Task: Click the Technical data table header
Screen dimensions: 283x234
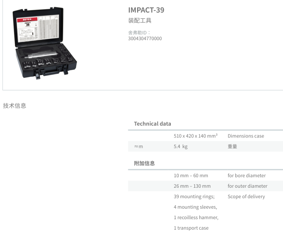Action: point(152,124)
